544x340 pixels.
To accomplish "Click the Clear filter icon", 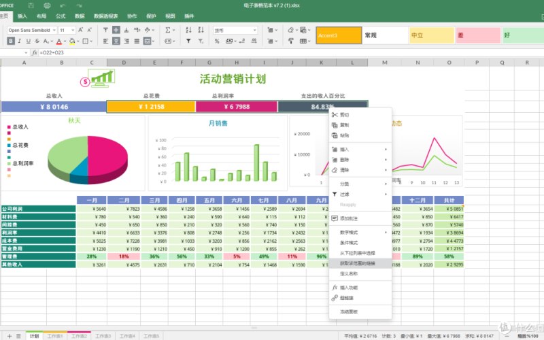I will coord(201,41).
